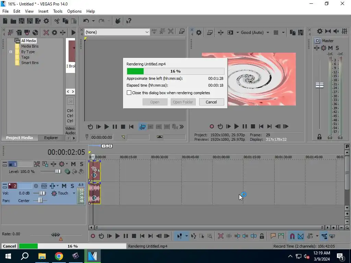Click the Remove unused media red X icon
This screenshot has width=351, height=263.
[x=46, y=33]
